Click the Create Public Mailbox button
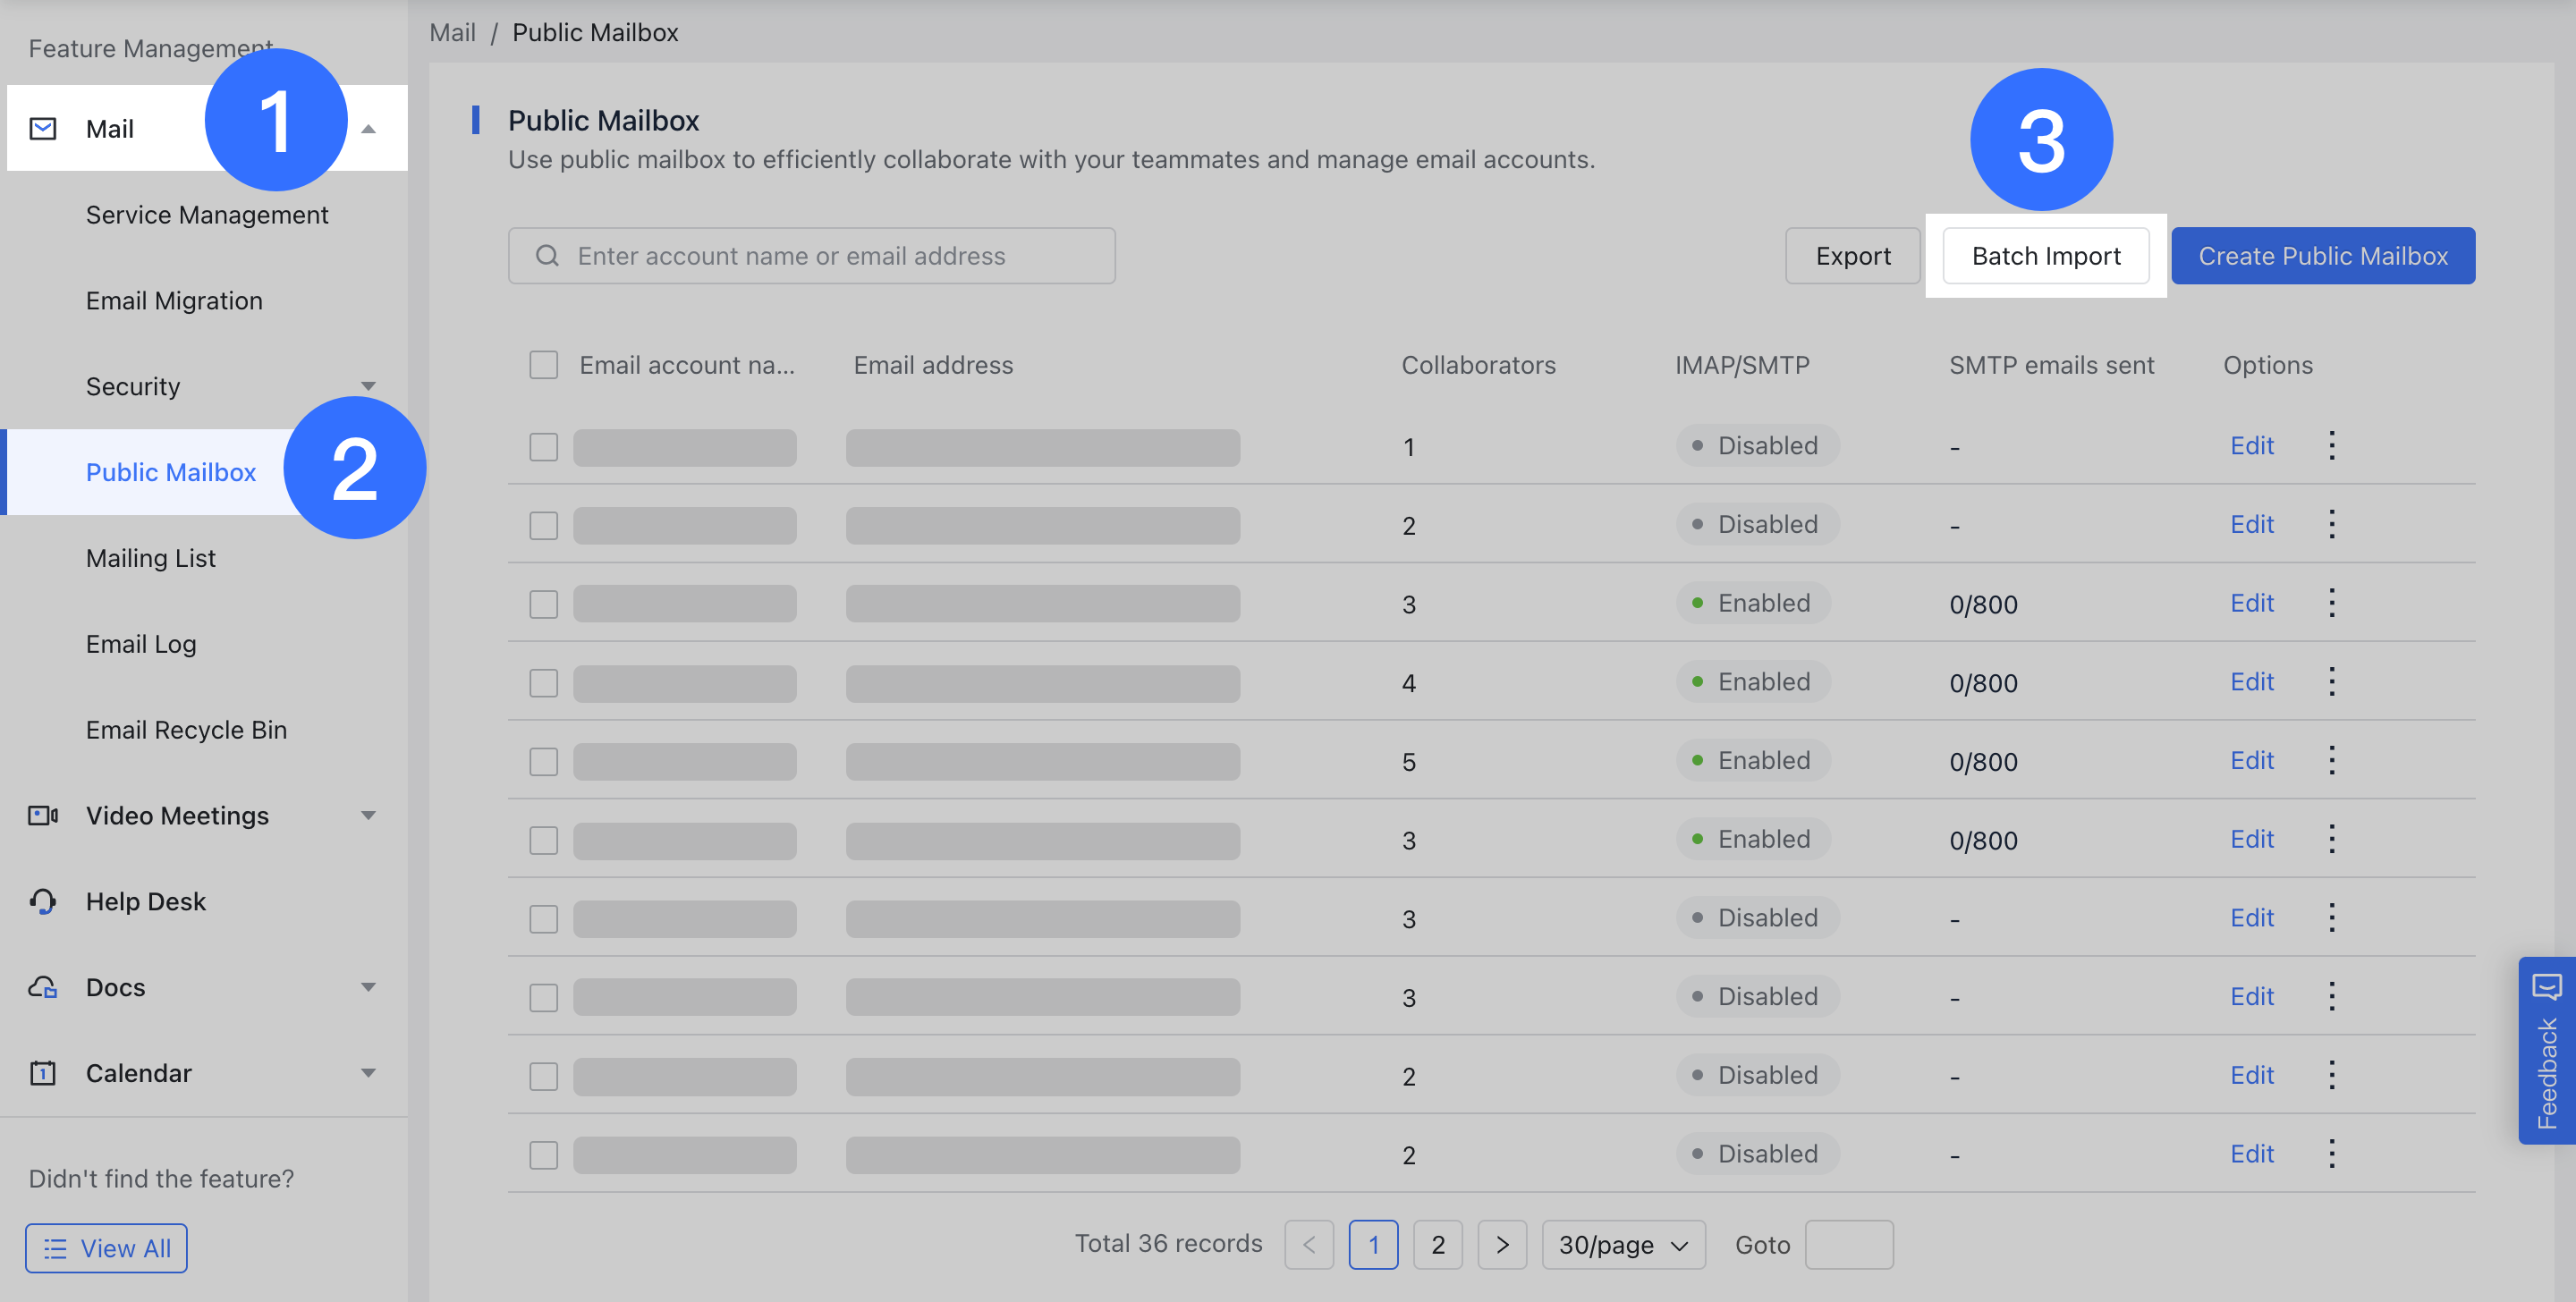 pyautogui.click(x=2323, y=256)
